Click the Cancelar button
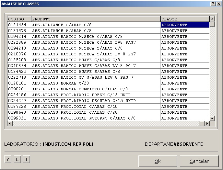The image size is (223, 170). click(x=199, y=161)
